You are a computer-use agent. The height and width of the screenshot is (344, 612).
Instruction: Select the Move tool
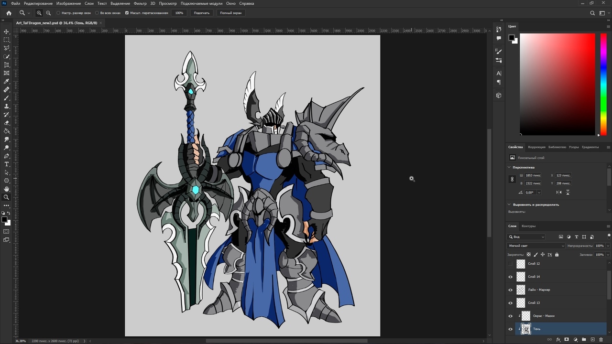(x=6, y=32)
